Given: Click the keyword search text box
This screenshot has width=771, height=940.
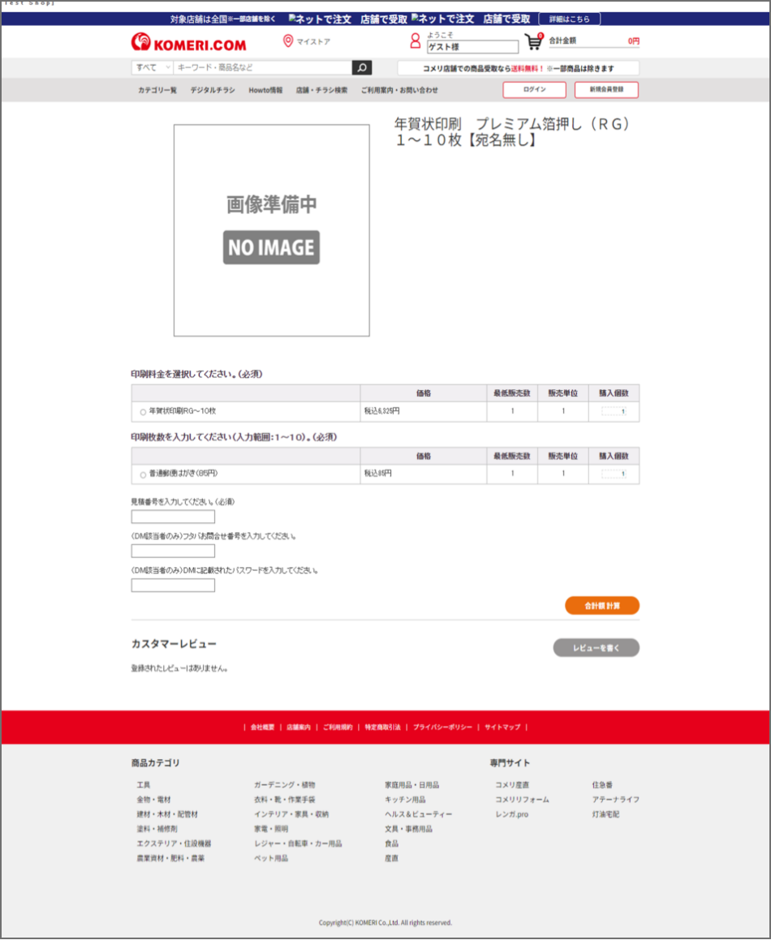Looking at the screenshot, I should tap(262, 68).
